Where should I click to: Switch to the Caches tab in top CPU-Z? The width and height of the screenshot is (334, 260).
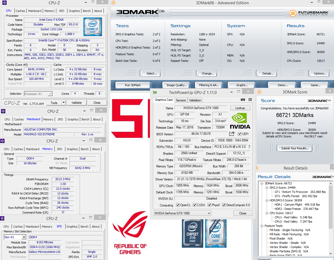coord(20,11)
